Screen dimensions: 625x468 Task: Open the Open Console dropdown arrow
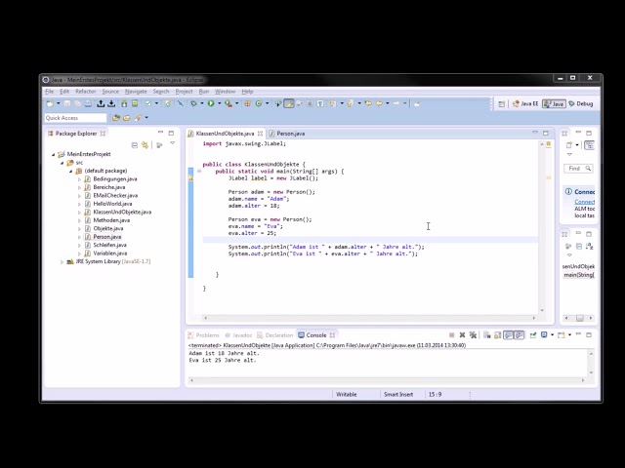tap(569, 335)
